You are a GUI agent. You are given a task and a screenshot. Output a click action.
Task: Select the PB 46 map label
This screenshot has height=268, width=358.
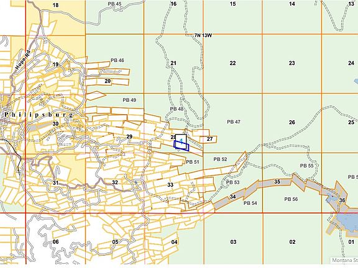coord(117,60)
